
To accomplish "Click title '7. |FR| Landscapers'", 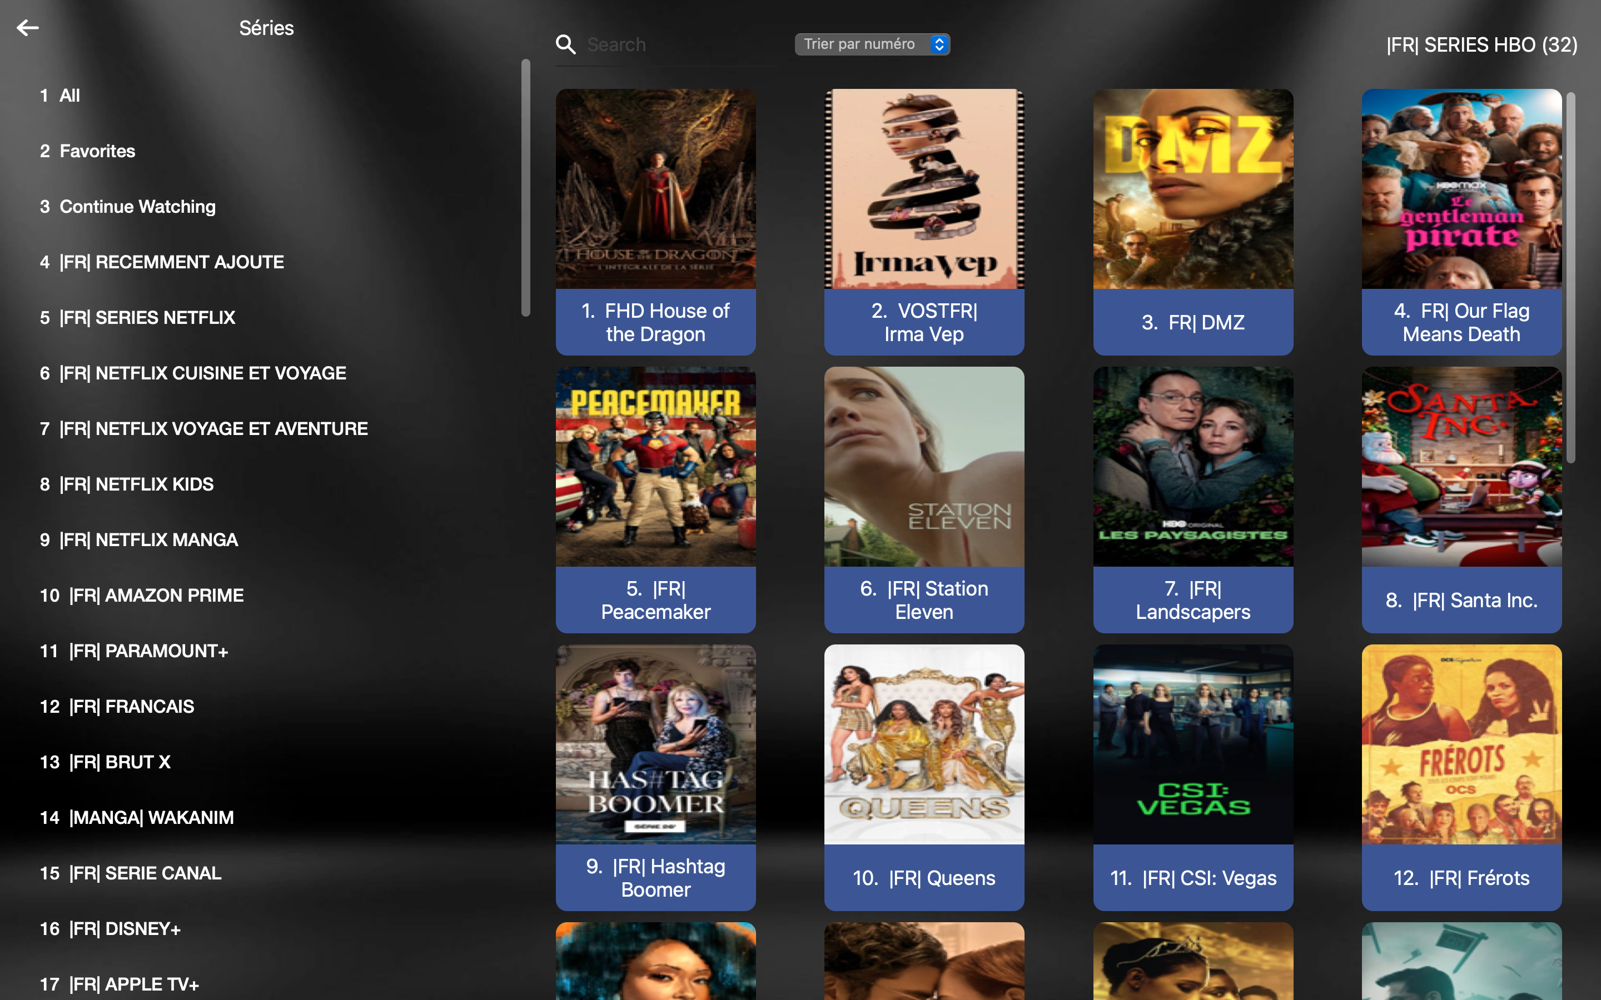I will 1193,600.
